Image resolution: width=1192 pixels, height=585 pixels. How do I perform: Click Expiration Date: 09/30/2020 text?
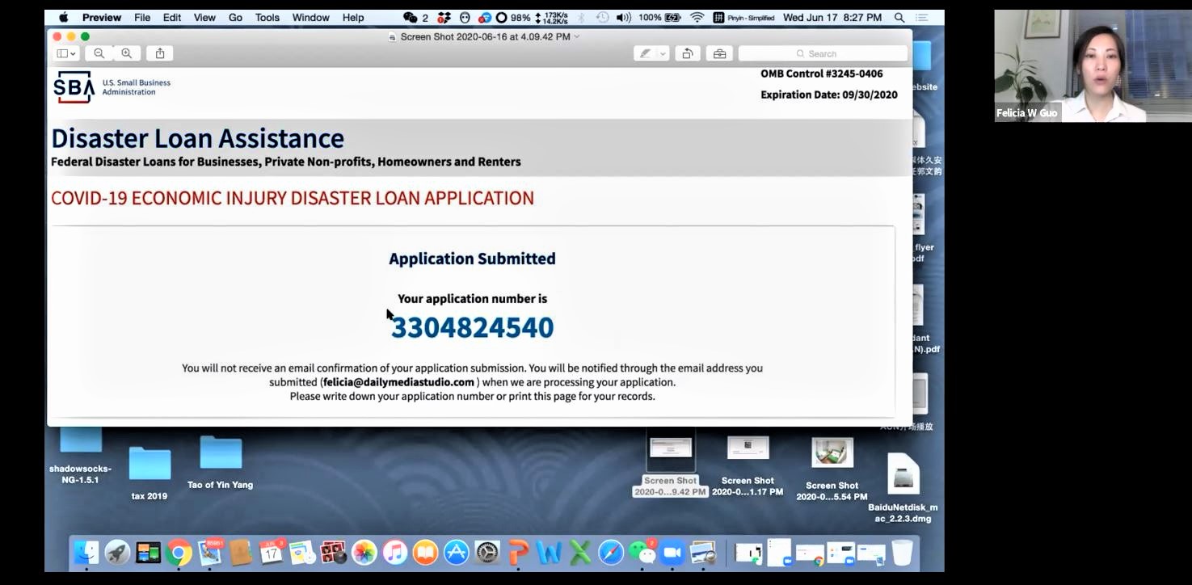pyautogui.click(x=829, y=95)
